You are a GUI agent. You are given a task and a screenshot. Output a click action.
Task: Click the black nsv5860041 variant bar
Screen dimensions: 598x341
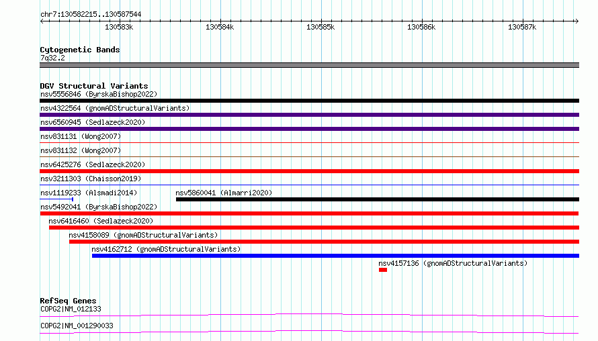(378, 199)
